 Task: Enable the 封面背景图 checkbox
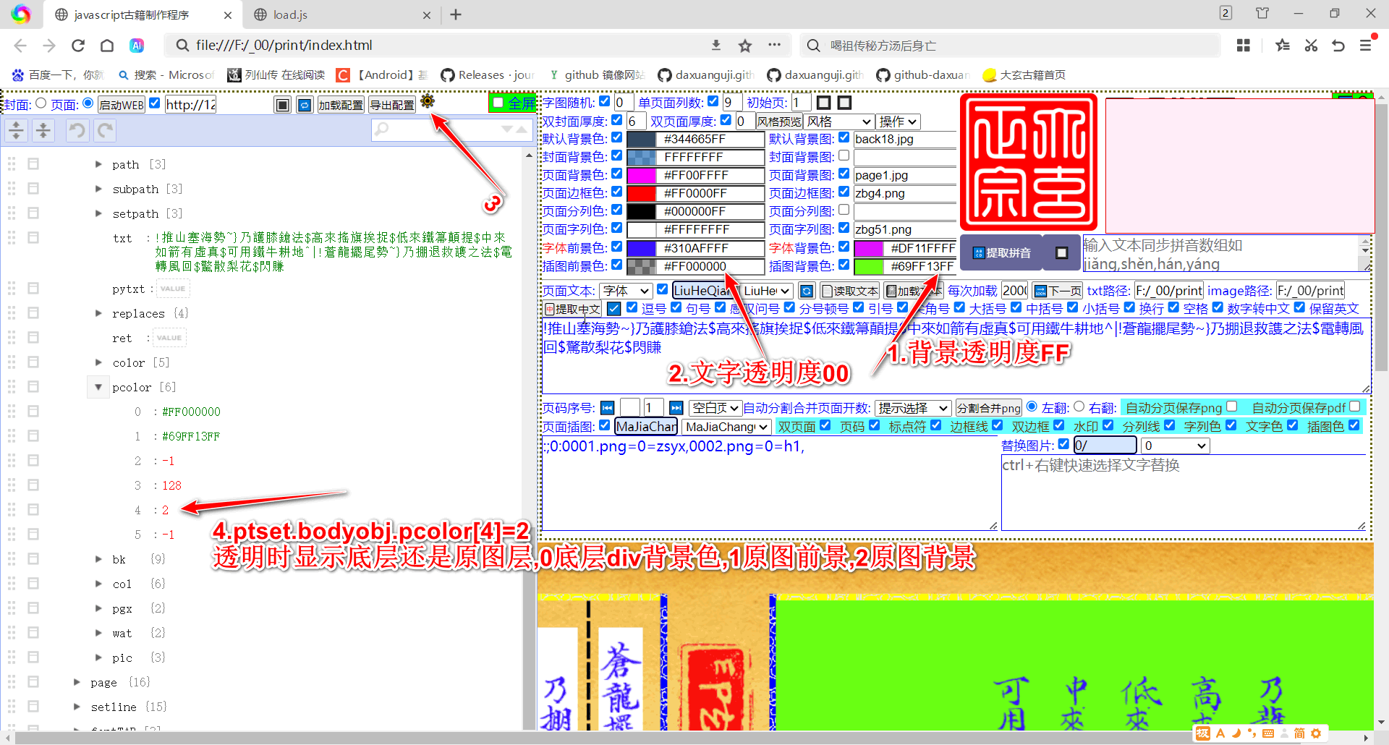pyautogui.click(x=844, y=156)
